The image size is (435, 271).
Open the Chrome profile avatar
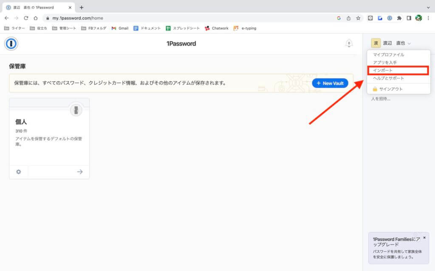coord(418,18)
